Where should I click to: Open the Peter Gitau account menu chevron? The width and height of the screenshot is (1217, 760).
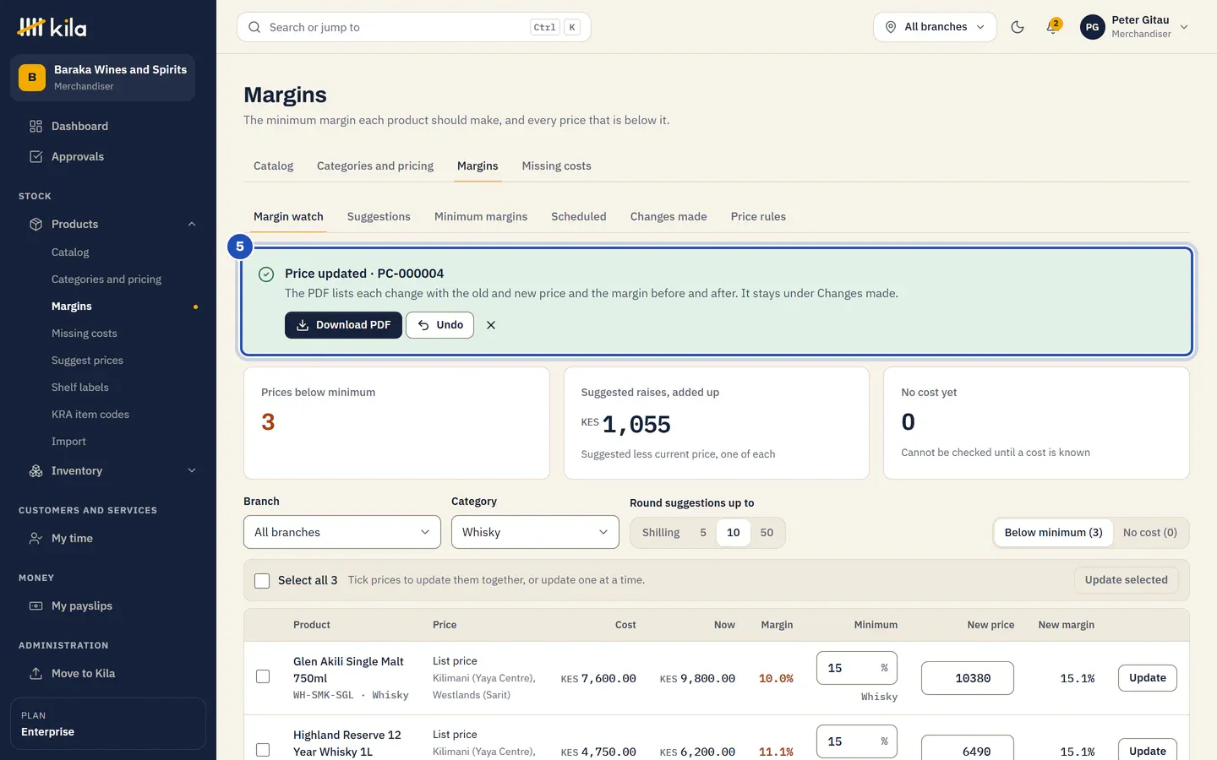pyautogui.click(x=1184, y=27)
